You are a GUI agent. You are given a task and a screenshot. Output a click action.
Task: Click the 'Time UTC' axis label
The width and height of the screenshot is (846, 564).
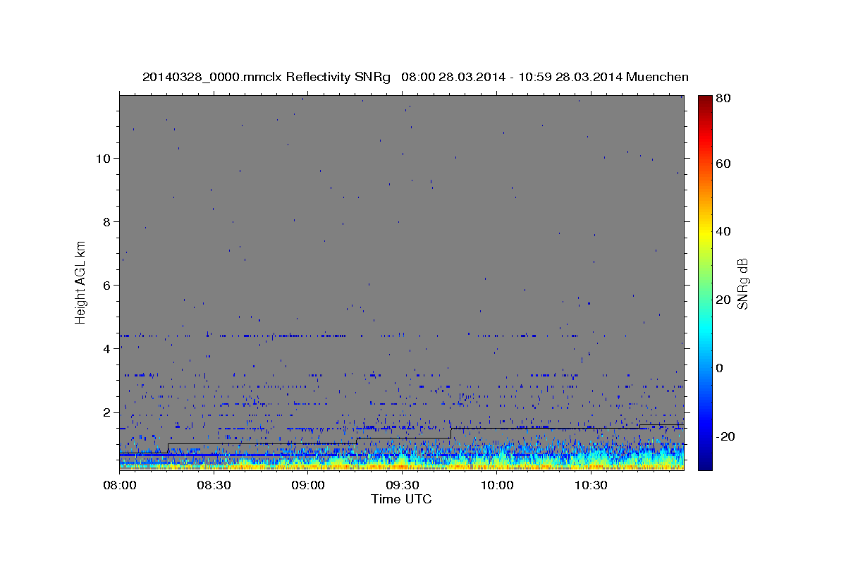click(401, 499)
